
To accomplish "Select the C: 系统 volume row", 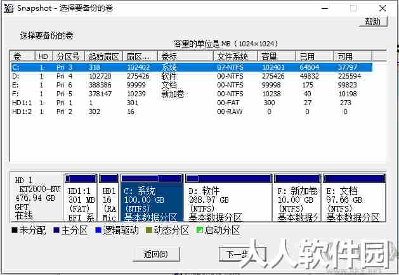I will [x=192, y=67].
